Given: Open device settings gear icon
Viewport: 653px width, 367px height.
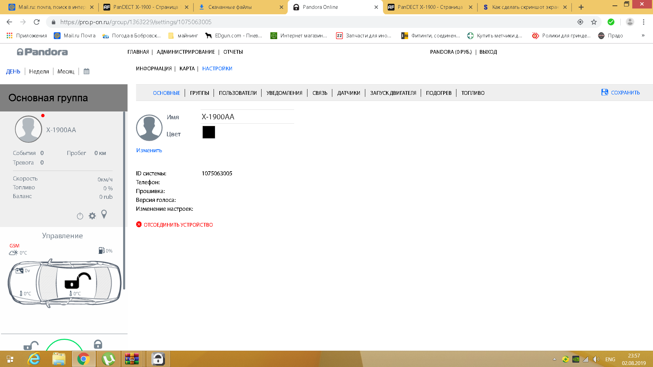Looking at the screenshot, I should click(92, 216).
